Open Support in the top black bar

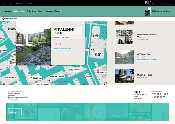click(x=29, y=4)
